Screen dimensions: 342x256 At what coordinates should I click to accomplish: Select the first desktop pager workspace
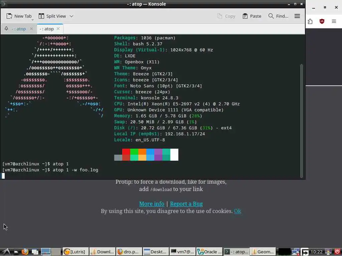(x=46, y=252)
